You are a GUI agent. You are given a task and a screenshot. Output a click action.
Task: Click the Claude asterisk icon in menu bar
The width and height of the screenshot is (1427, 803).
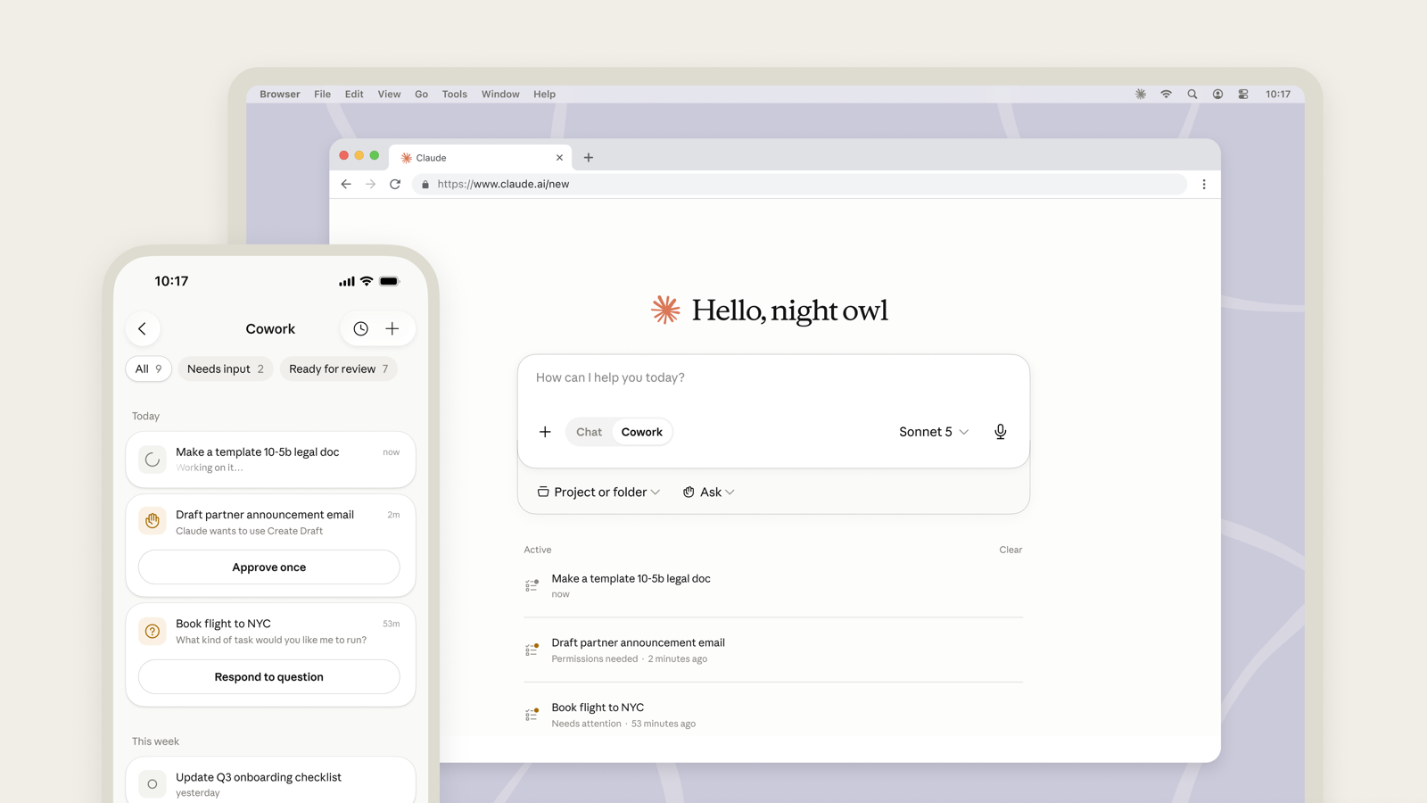(x=1141, y=94)
